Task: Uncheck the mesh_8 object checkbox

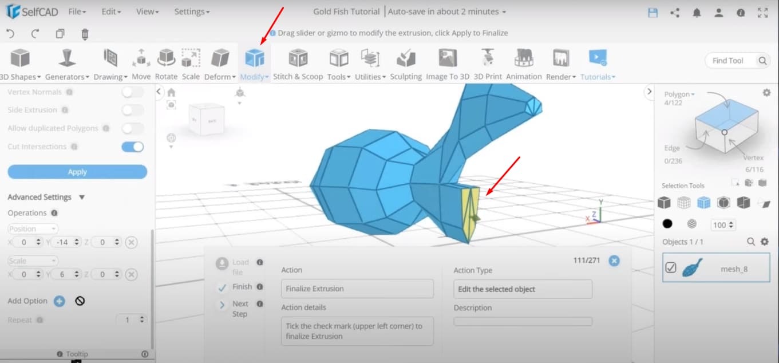Action: [671, 267]
